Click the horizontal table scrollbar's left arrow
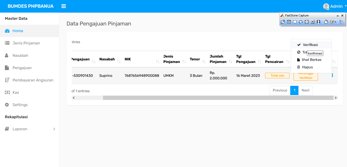This screenshot has width=347, height=167. 74,98
